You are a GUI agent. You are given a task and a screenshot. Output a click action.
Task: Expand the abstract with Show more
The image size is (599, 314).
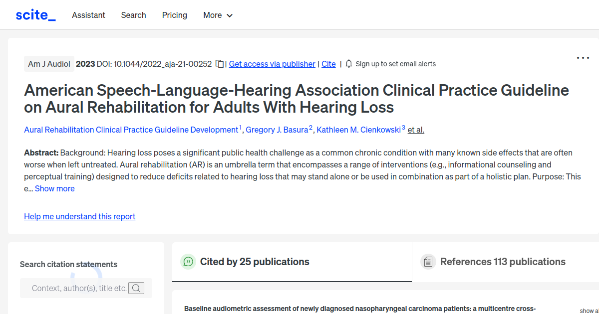pos(54,188)
